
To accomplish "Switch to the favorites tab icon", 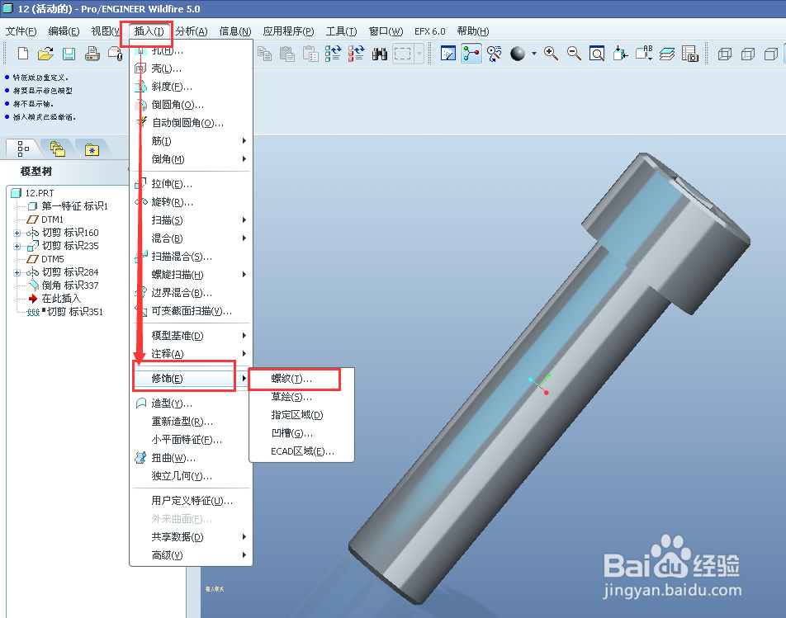I will (x=92, y=149).
